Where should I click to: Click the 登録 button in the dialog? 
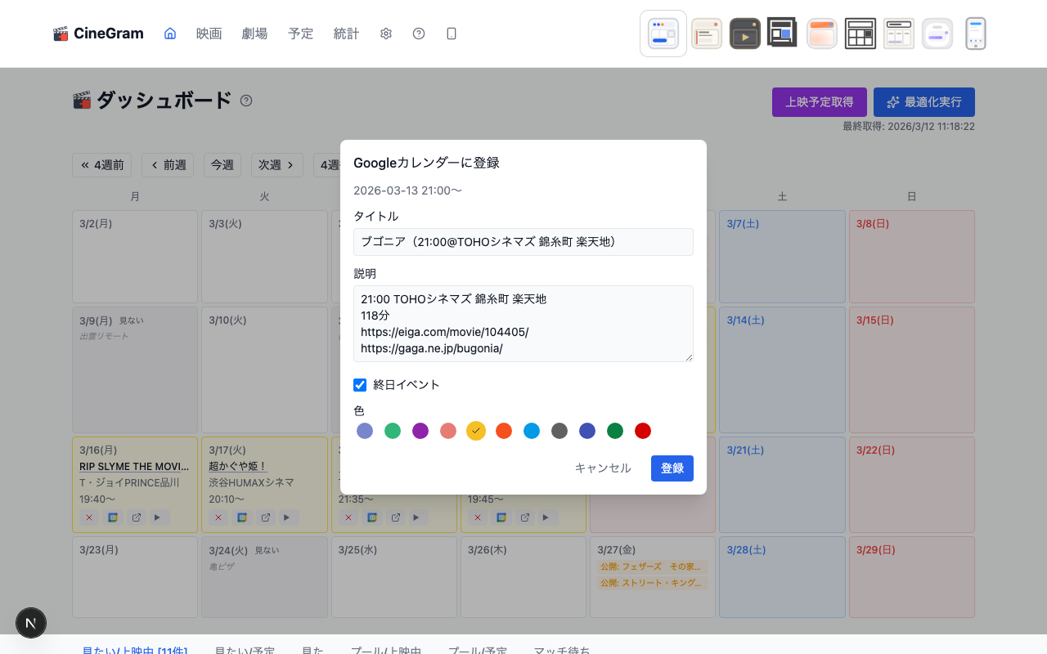(672, 468)
